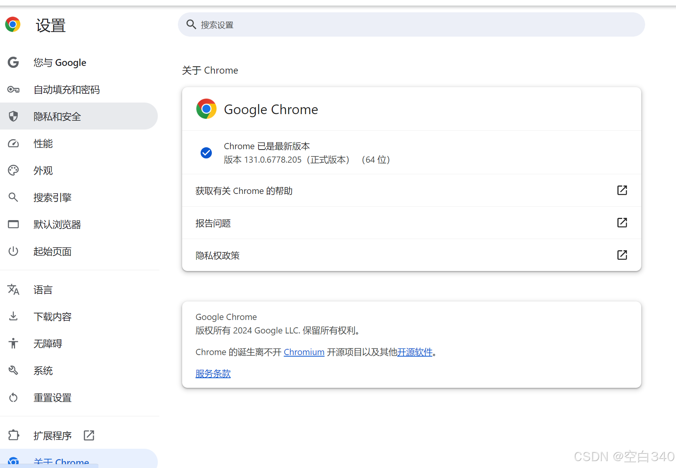This screenshot has height=468, width=676.
Task: Click the Google G icon in sidebar
Action: click(14, 62)
